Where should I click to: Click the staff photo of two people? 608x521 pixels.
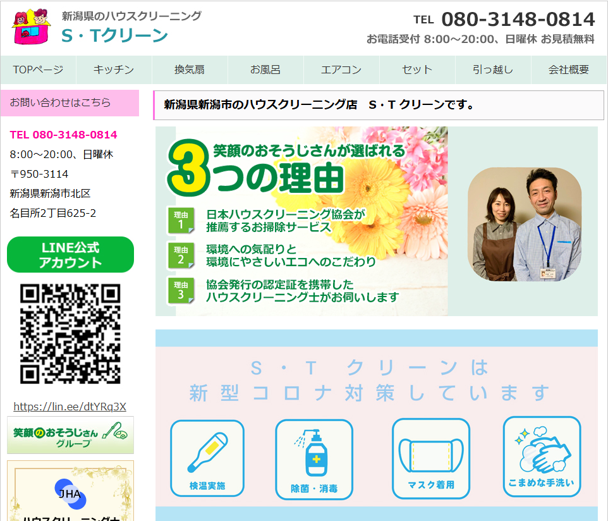(524, 224)
